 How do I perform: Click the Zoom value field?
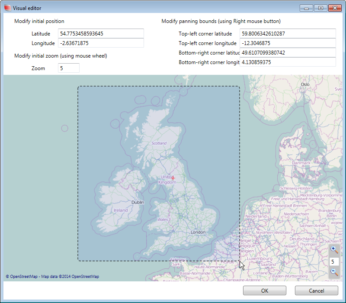click(69, 68)
